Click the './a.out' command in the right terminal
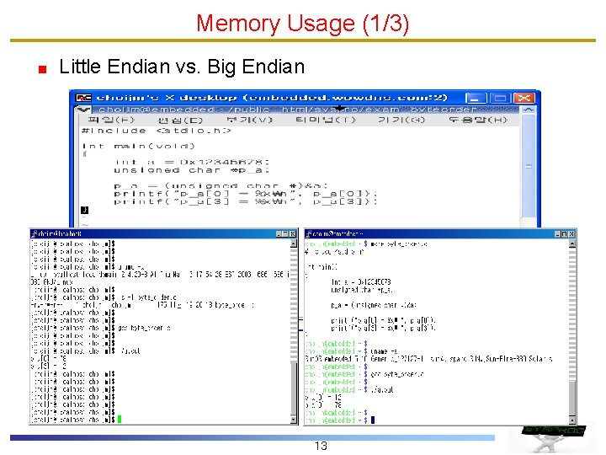 (x=382, y=389)
